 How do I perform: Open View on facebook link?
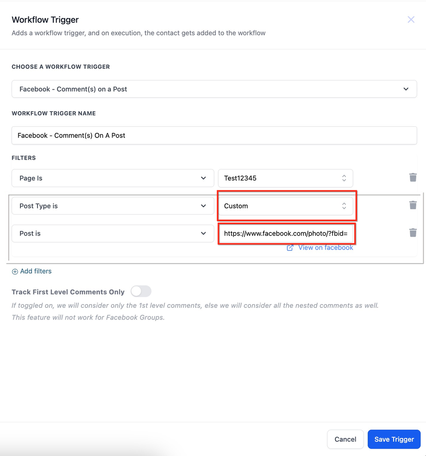tap(326, 248)
